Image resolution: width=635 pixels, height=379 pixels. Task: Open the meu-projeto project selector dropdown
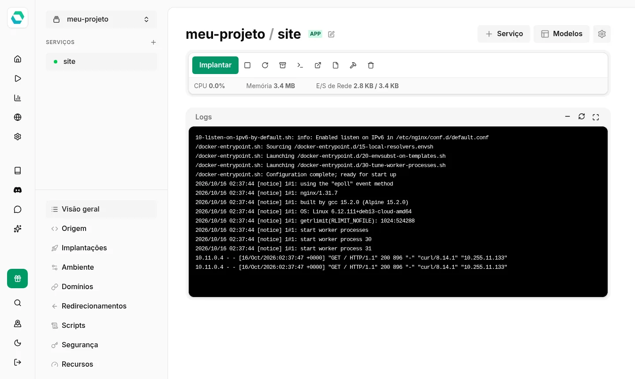click(x=101, y=19)
